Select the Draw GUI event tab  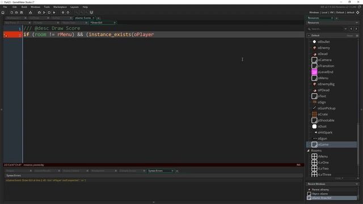(96, 23)
